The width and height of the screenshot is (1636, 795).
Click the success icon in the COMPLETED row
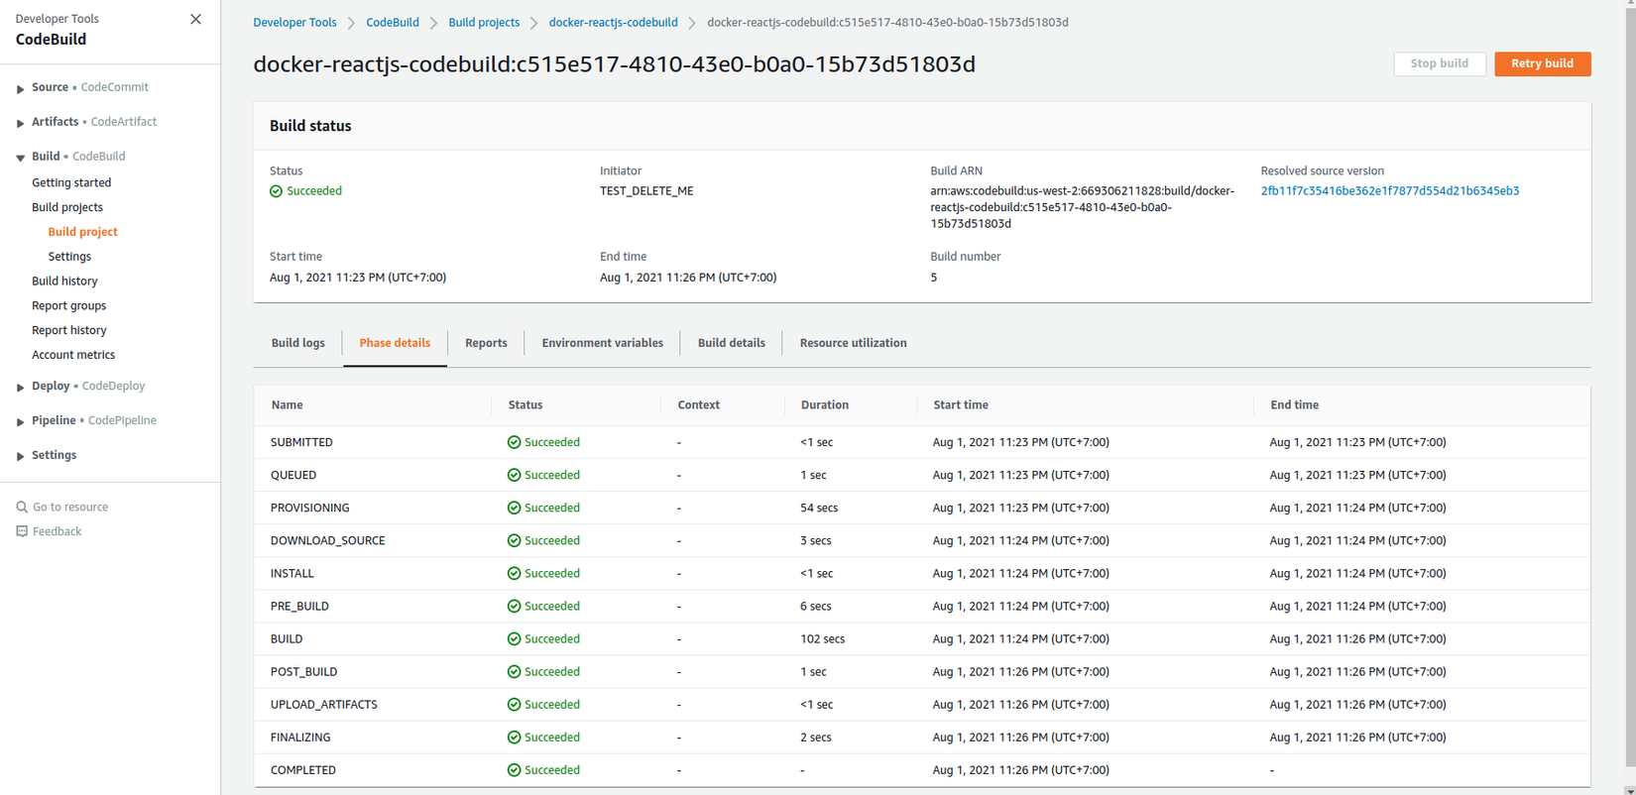pos(514,770)
